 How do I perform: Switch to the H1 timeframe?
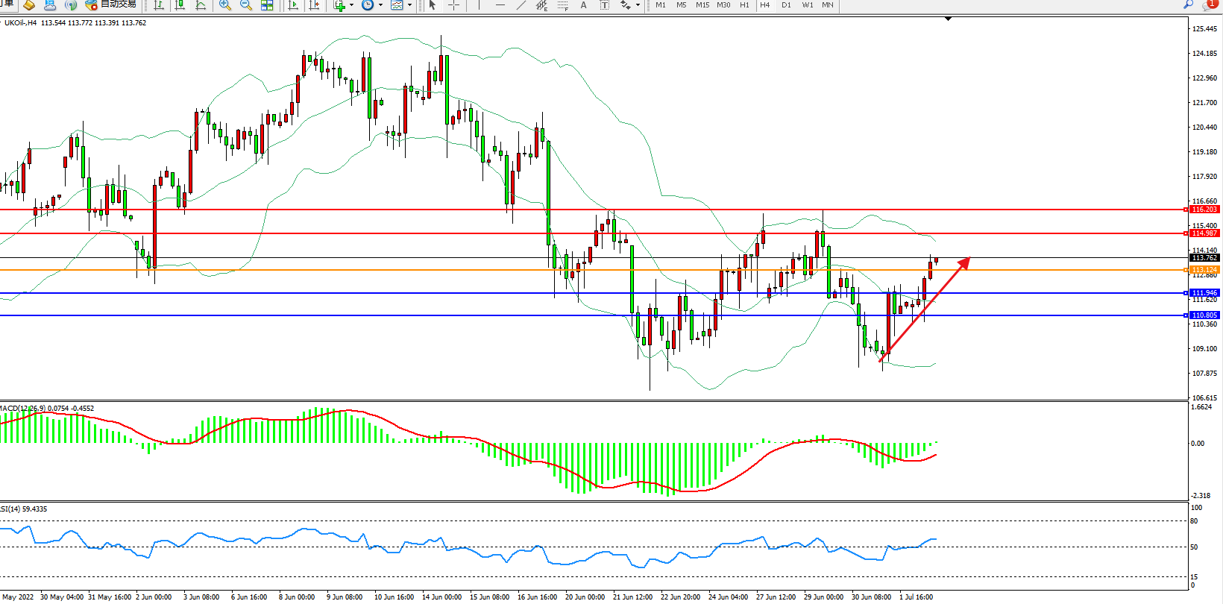tap(744, 5)
